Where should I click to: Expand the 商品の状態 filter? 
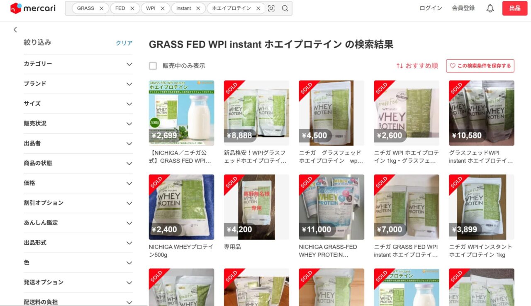[x=78, y=164]
